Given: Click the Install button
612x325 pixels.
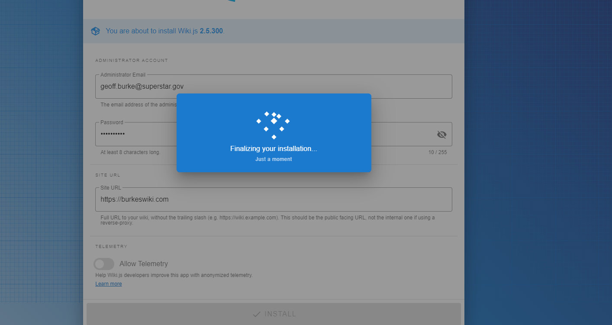Looking at the screenshot, I should click(274, 314).
